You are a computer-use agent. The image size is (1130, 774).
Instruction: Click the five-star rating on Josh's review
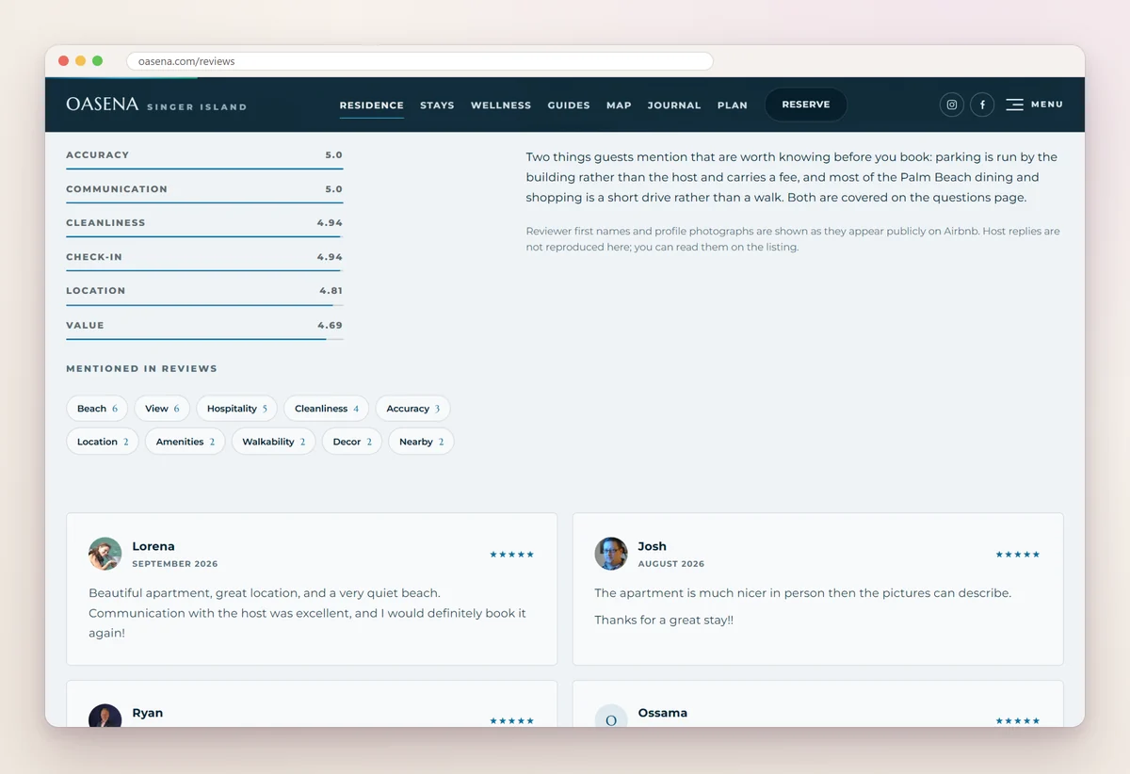[1018, 555]
